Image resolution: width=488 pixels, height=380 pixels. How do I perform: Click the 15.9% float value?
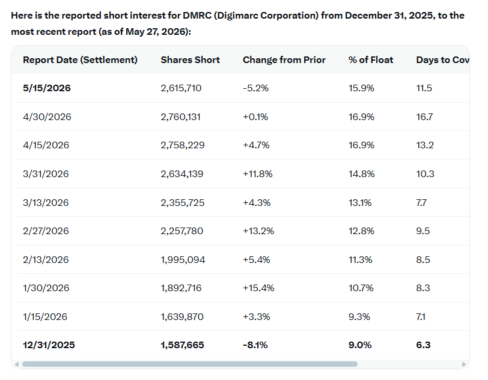(361, 88)
